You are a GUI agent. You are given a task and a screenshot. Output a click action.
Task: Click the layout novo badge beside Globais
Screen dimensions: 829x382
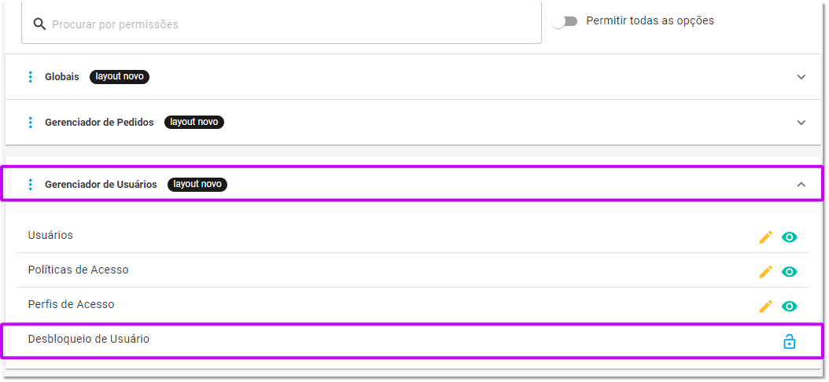pyautogui.click(x=120, y=76)
